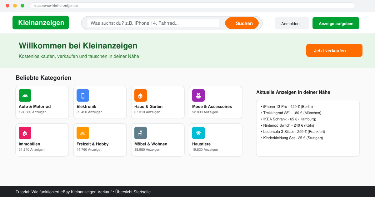Image resolution: width=375 pixels, height=197 pixels.
Task: Open the Elektronik category title
Action: click(x=86, y=107)
